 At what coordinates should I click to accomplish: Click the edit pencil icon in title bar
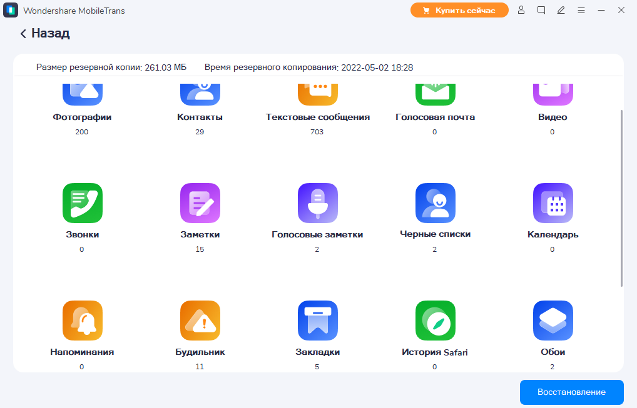561,10
